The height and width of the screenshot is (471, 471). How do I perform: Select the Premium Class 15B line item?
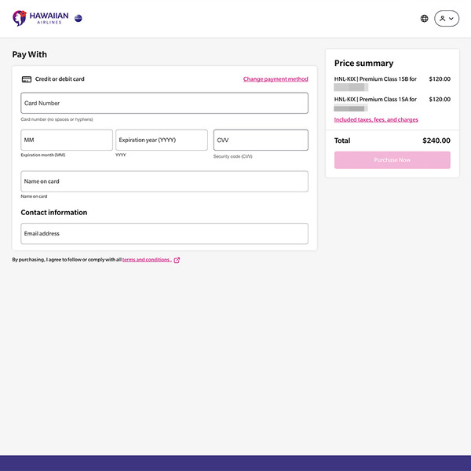point(392,83)
